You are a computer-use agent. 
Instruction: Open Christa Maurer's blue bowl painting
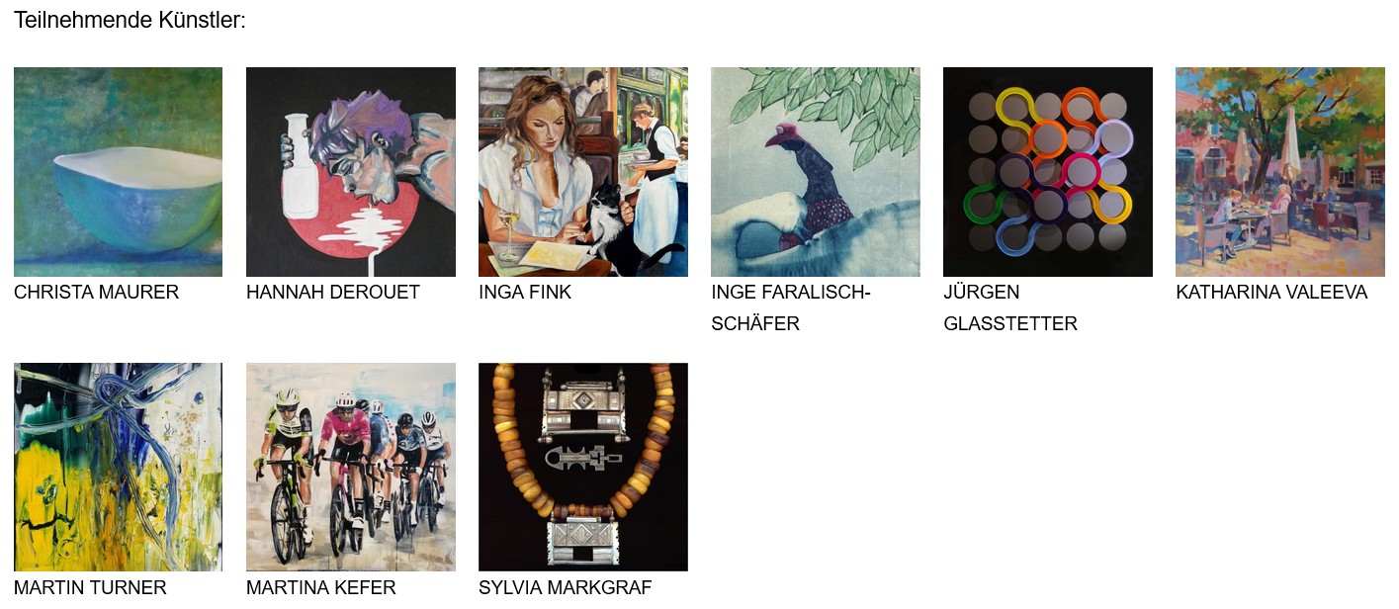(118, 172)
